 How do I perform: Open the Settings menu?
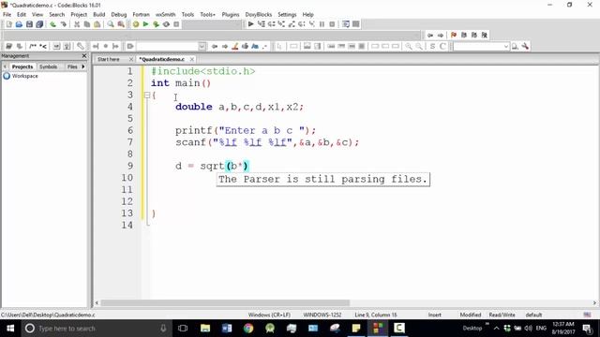coord(287,15)
